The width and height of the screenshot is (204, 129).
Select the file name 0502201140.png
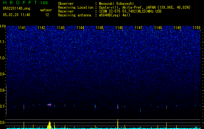[17, 9]
